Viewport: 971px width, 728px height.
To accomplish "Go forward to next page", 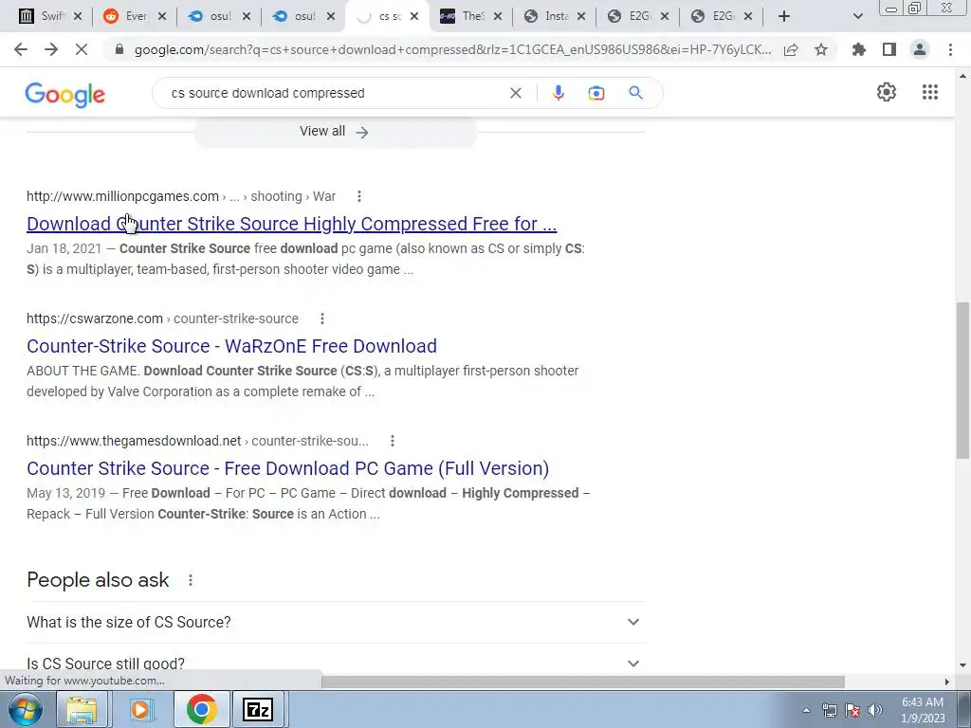I will tap(51, 49).
